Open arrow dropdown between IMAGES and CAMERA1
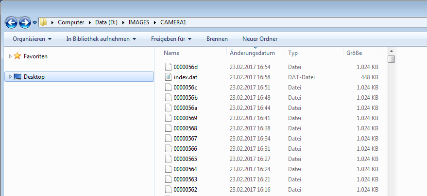 click(155, 23)
